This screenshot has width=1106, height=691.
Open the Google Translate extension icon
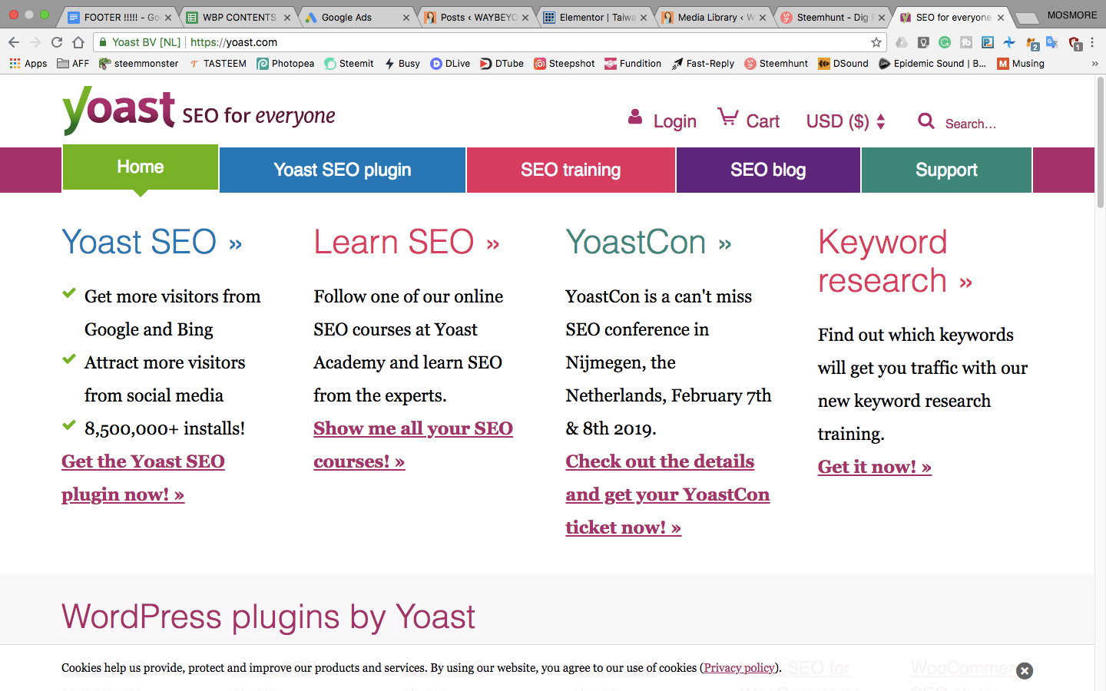(1052, 42)
